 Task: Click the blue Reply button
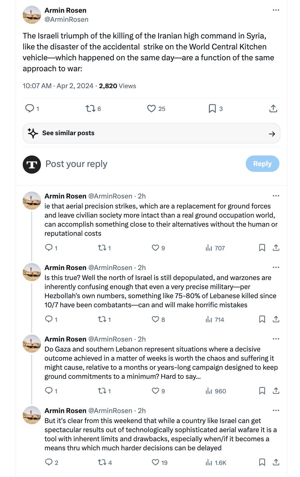tap(262, 164)
